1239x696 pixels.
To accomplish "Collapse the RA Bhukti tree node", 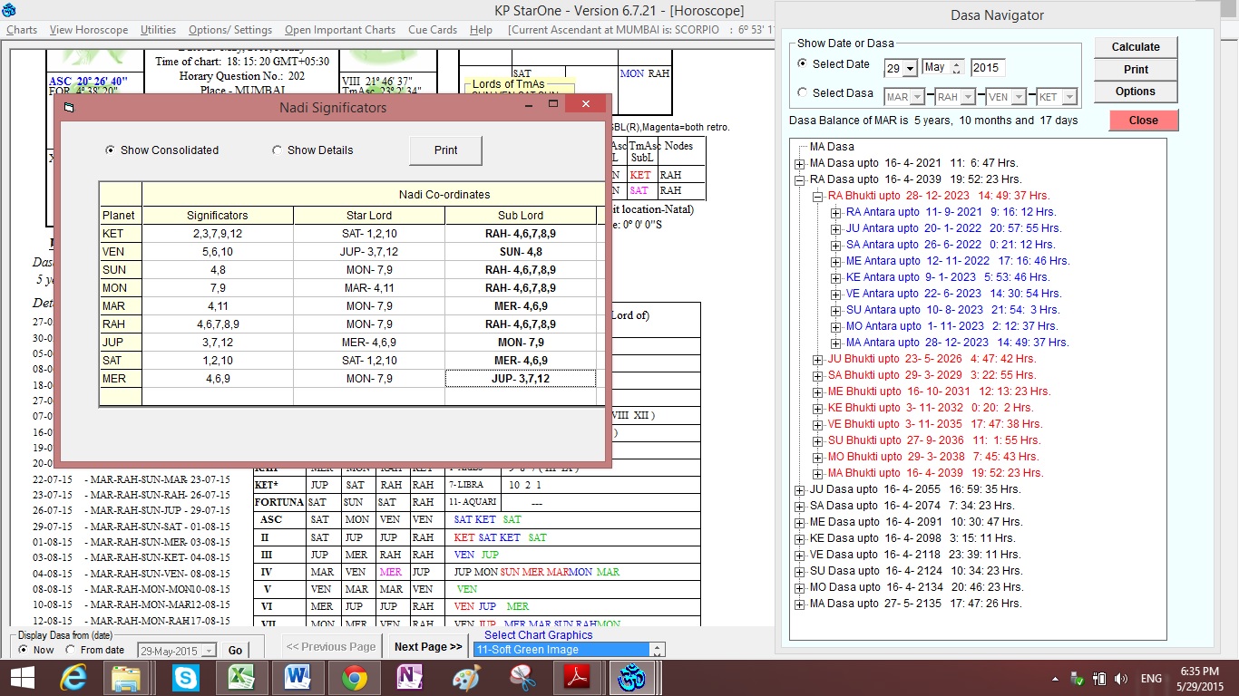I will pyautogui.click(x=817, y=196).
